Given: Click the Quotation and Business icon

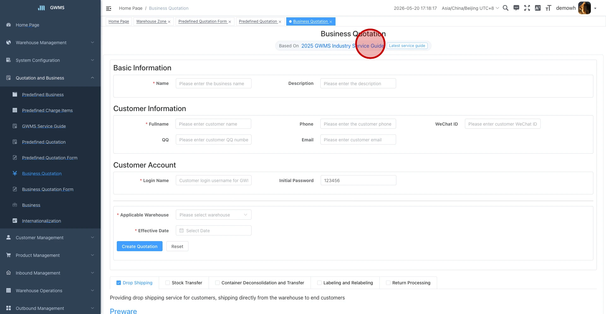Looking at the screenshot, I should (x=9, y=78).
